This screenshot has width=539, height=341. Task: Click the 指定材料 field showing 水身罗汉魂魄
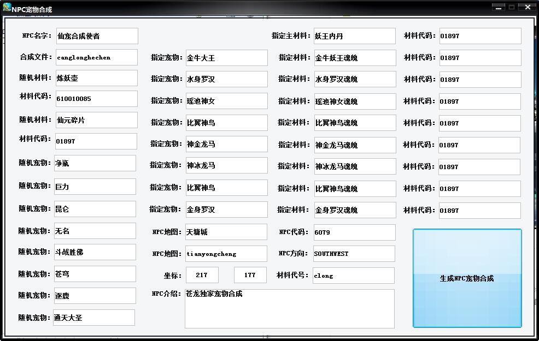pos(354,79)
